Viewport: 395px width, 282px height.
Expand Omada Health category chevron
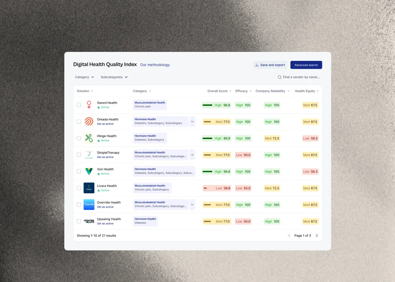pyautogui.click(x=192, y=121)
